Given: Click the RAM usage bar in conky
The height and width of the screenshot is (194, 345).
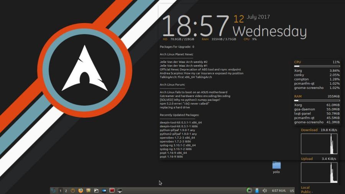Looking at the screenshot, I should pyautogui.click(x=317, y=100).
